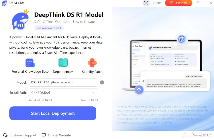Image resolution: width=214 pixels, height=139 pixels.
Task: Click the blue whale AI logo
Action: pos(20,20)
